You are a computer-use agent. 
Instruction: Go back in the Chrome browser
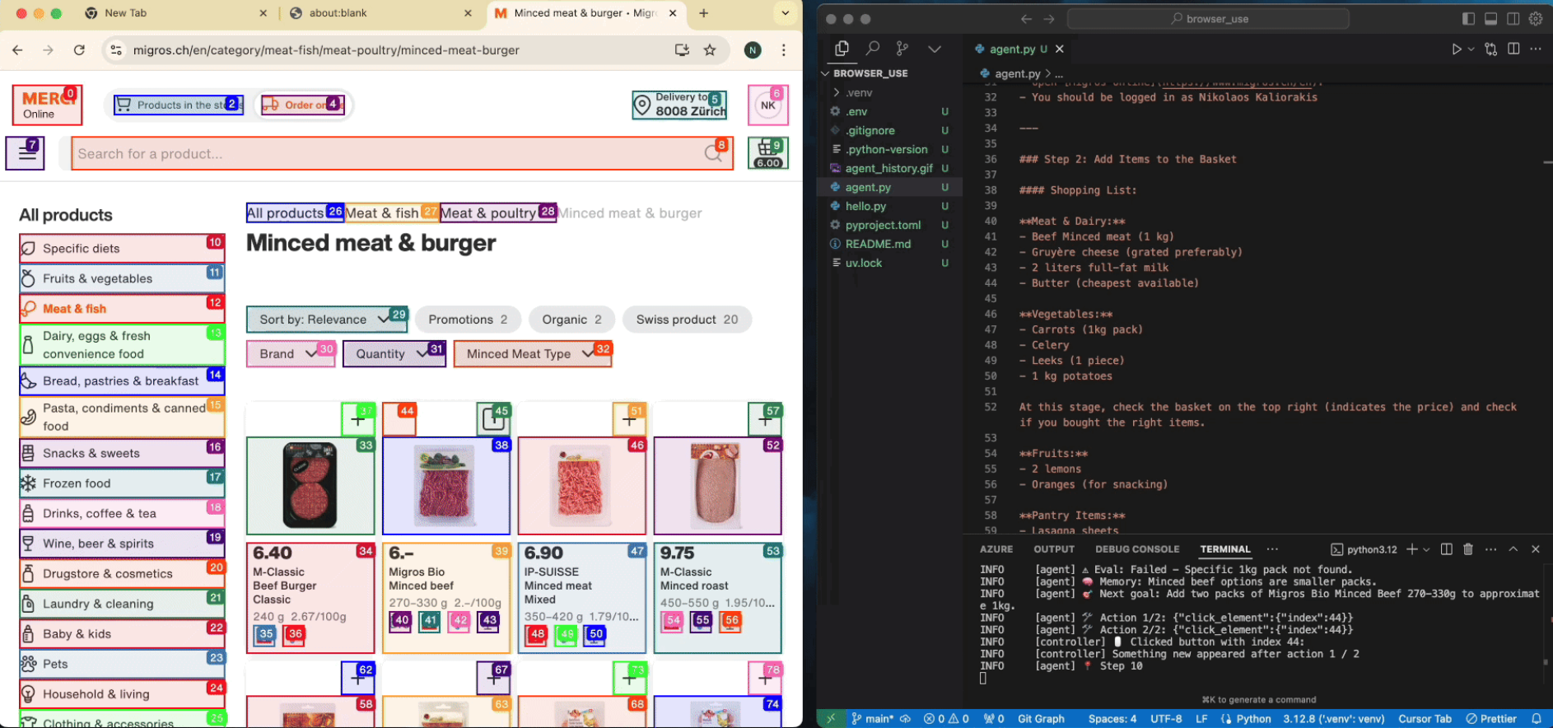[17, 50]
